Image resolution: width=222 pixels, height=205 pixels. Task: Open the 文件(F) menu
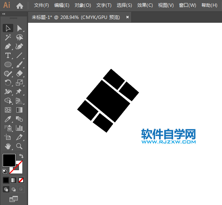click(x=41, y=5)
